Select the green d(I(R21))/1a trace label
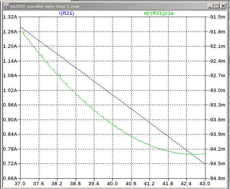The height and width of the screenshot is (189, 230). (x=159, y=13)
